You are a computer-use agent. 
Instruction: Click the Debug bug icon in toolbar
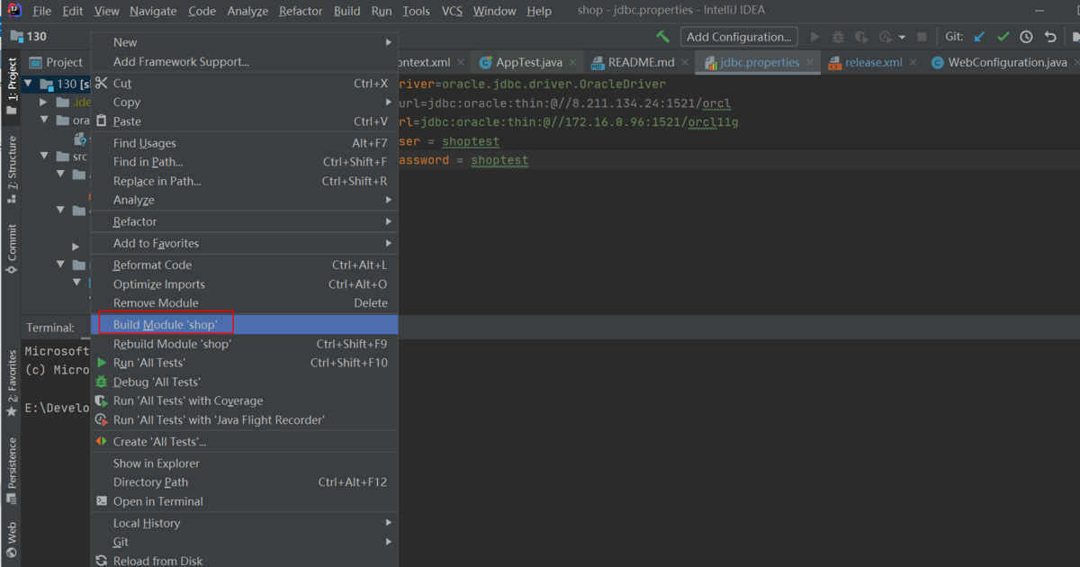(x=838, y=37)
